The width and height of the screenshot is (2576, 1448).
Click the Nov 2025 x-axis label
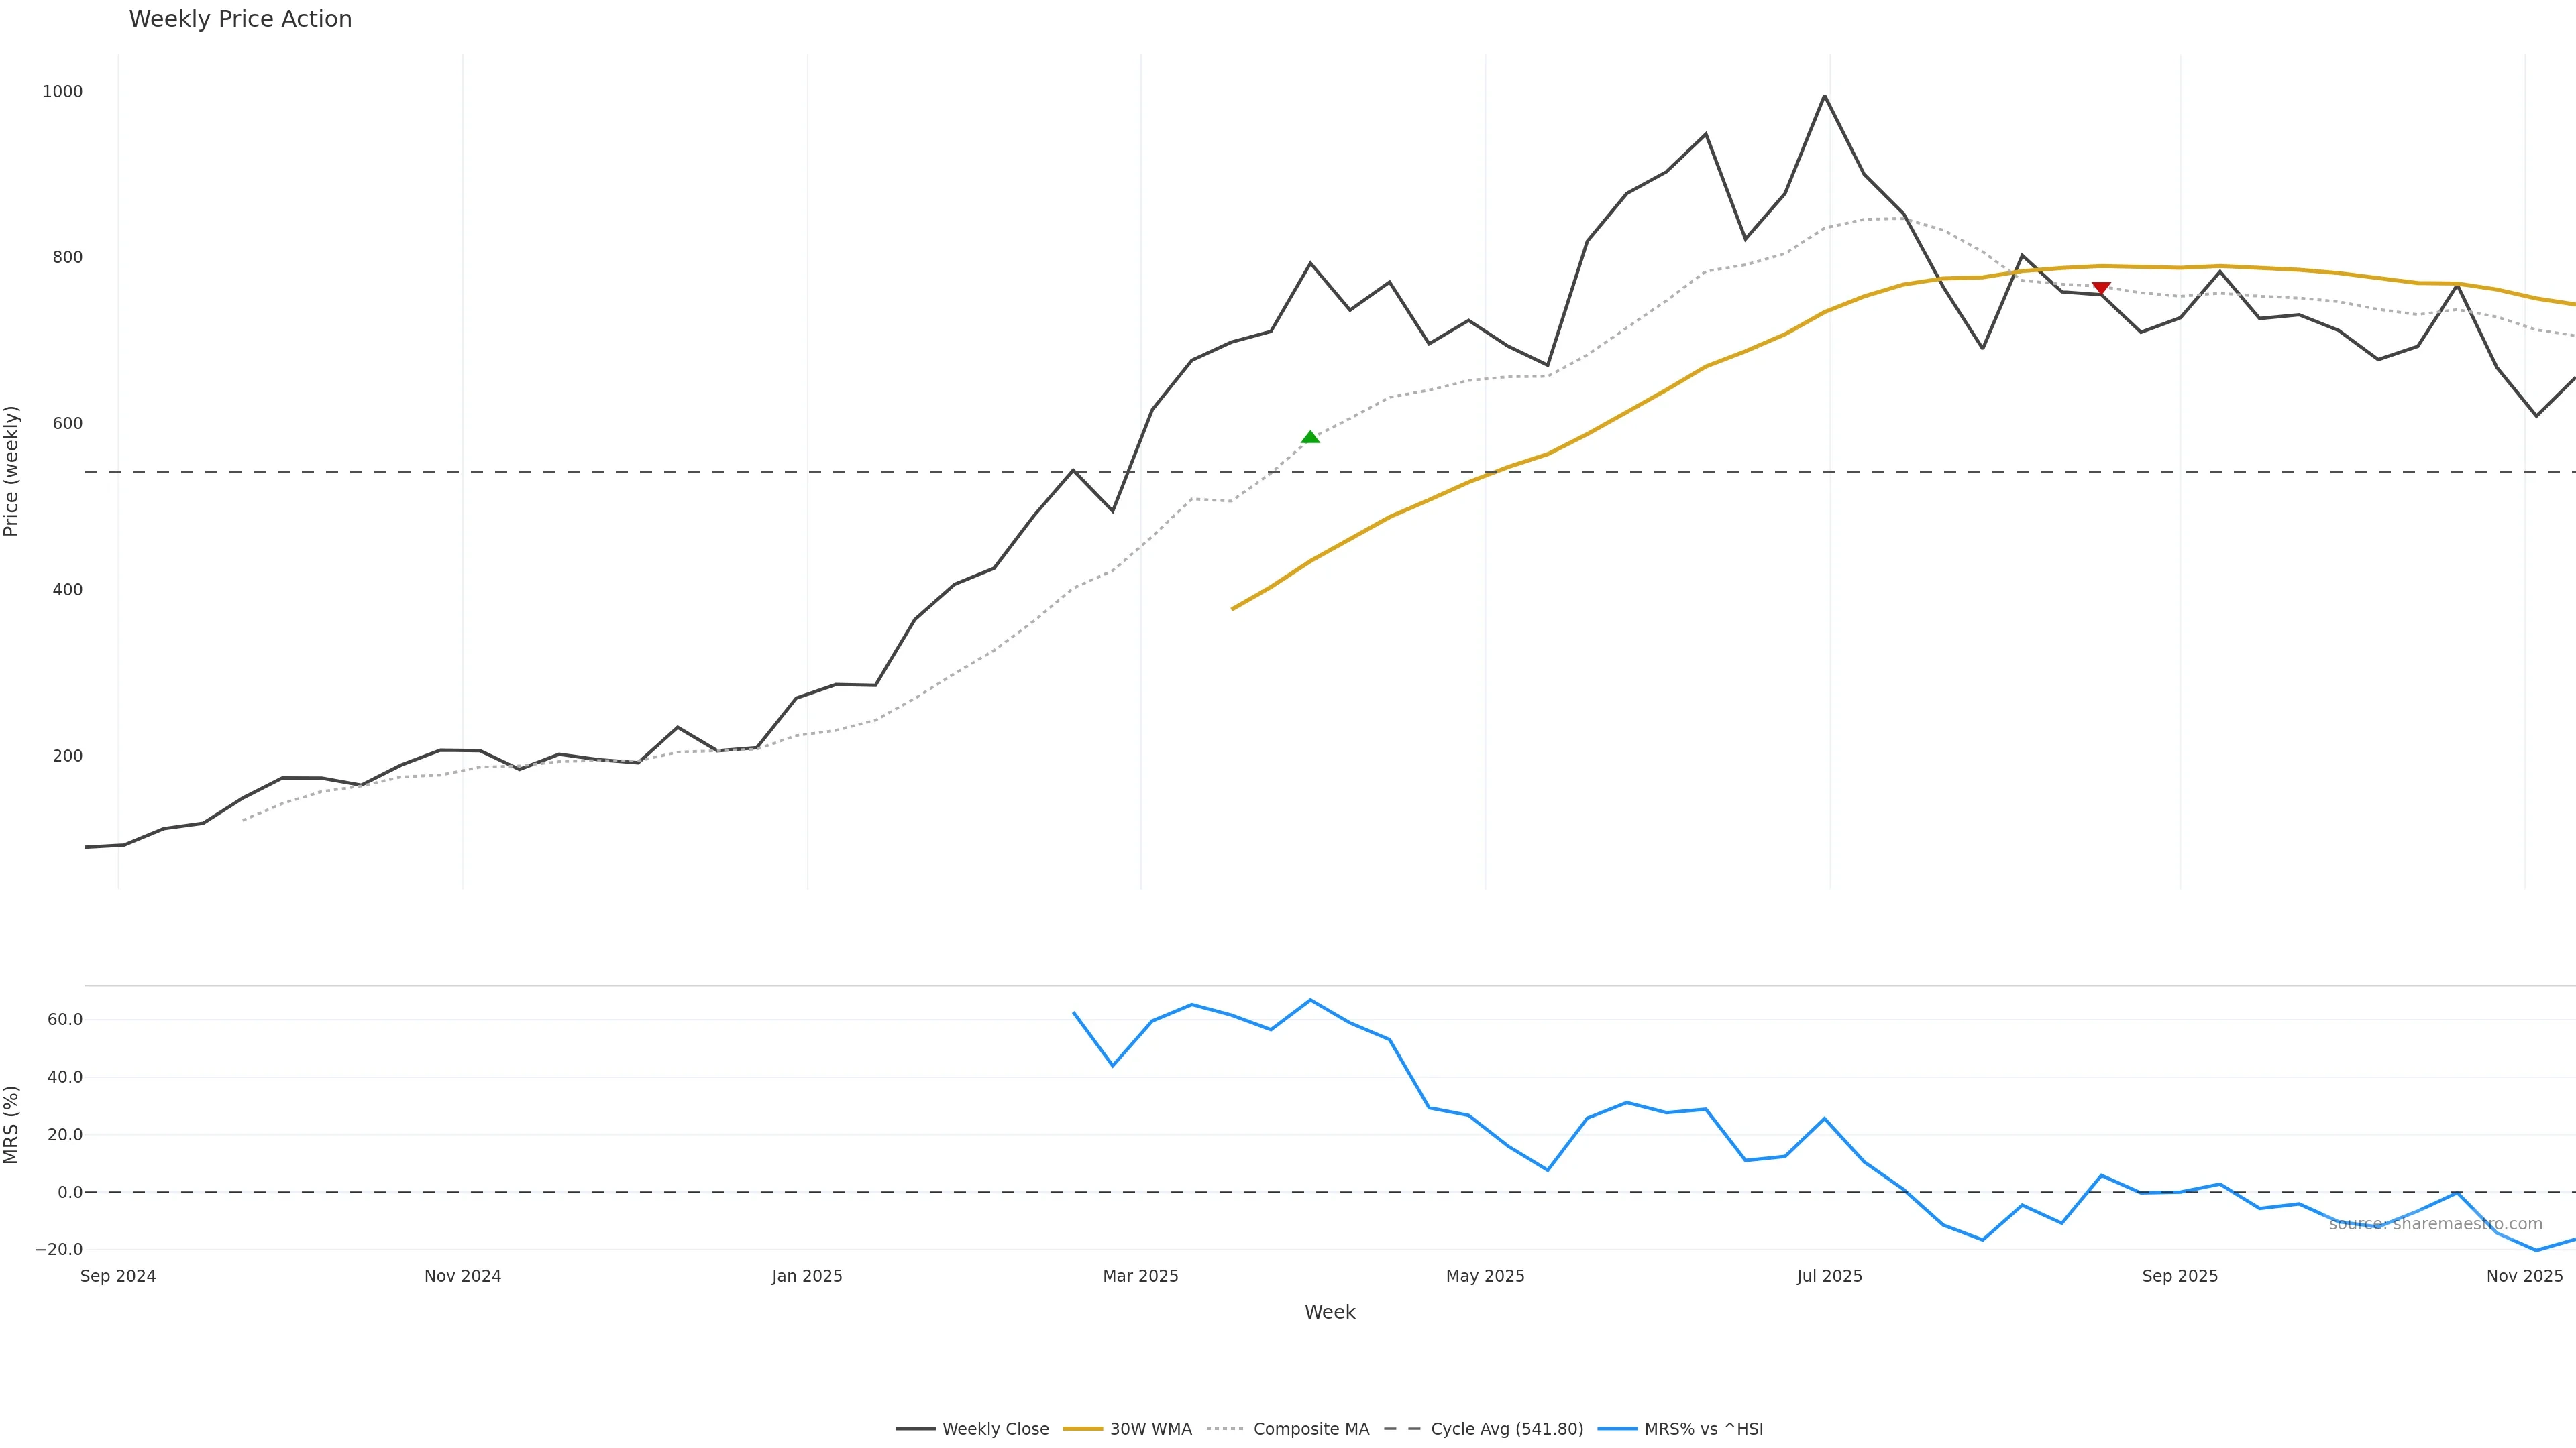[2524, 1276]
